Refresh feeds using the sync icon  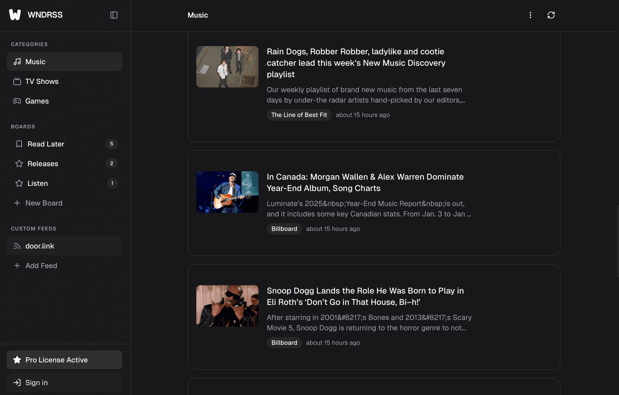click(551, 15)
